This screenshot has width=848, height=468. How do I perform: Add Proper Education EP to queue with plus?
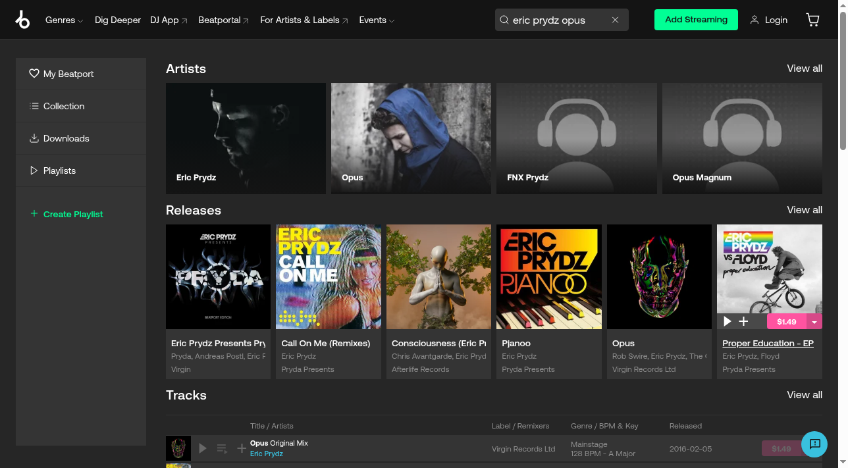point(743,321)
